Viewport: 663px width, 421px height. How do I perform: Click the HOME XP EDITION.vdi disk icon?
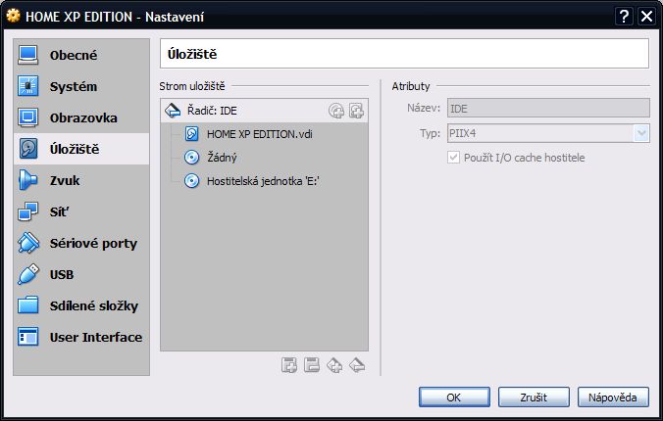point(191,134)
